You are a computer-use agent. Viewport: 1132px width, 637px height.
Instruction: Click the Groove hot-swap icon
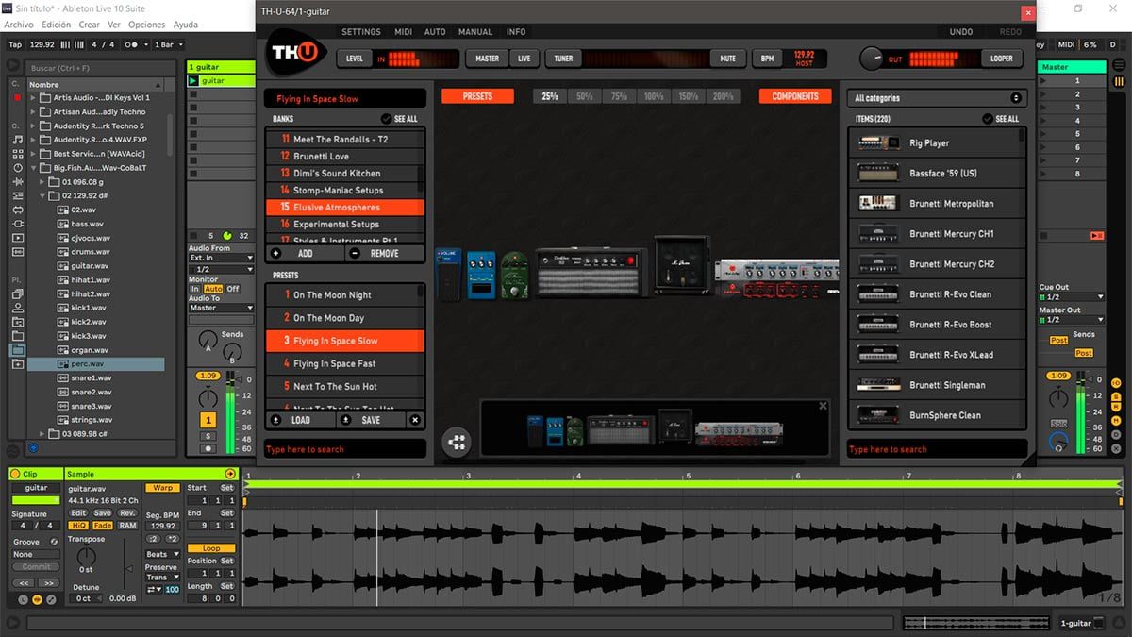pos(54,542)
